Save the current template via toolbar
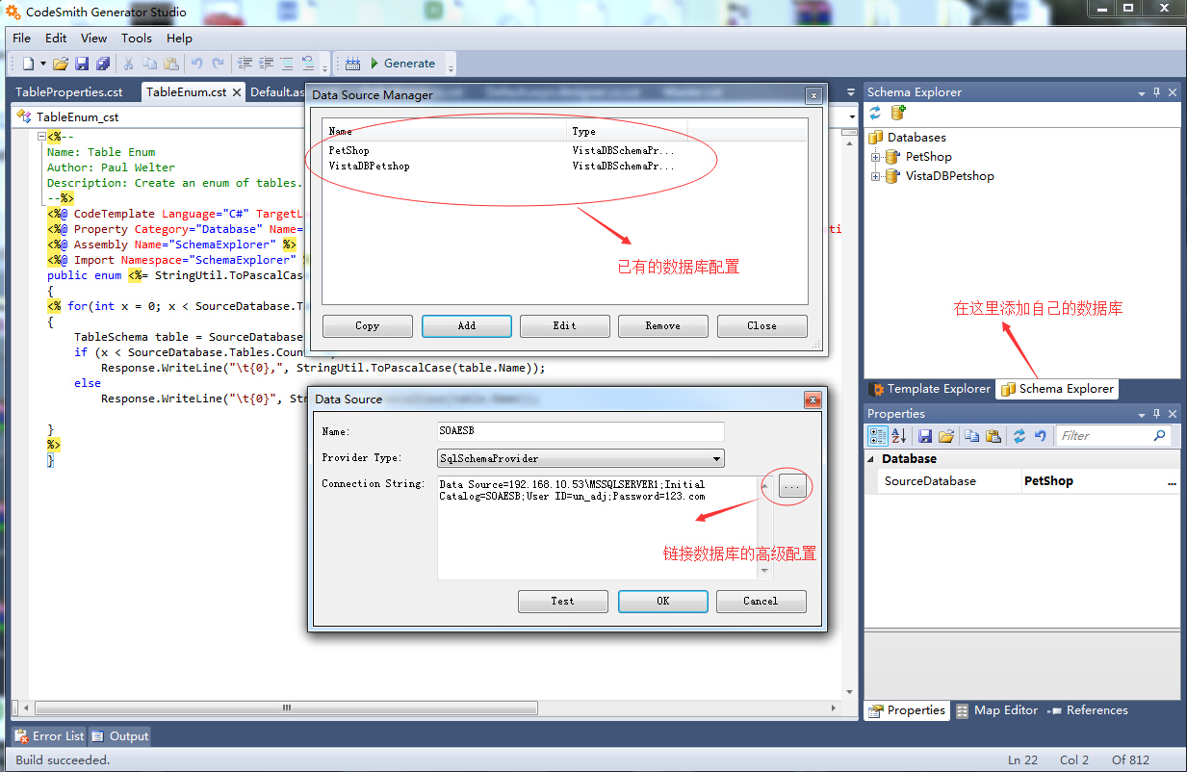1187x772 pixels. [x=82, y=64]
